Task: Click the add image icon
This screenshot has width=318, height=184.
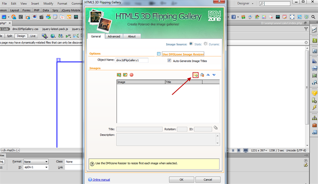Action: (119, 75)
